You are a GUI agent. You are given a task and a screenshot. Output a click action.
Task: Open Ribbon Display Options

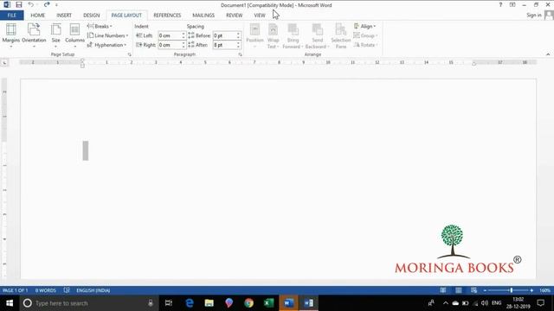coord(512,5)
